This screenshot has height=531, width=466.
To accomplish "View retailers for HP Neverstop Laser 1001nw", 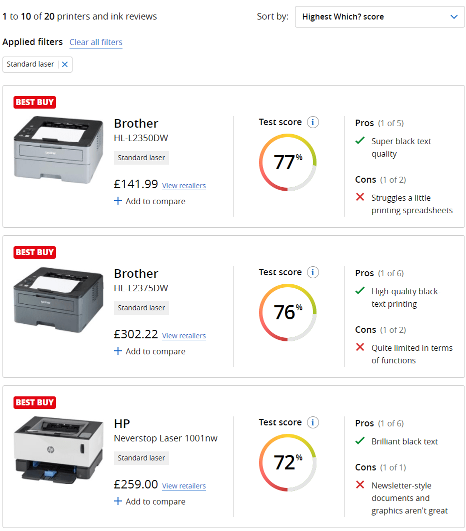I will (184, 486).
